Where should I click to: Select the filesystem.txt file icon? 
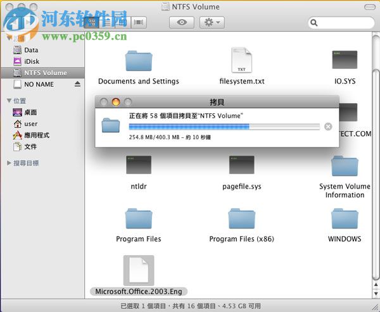tap(242, 60)
